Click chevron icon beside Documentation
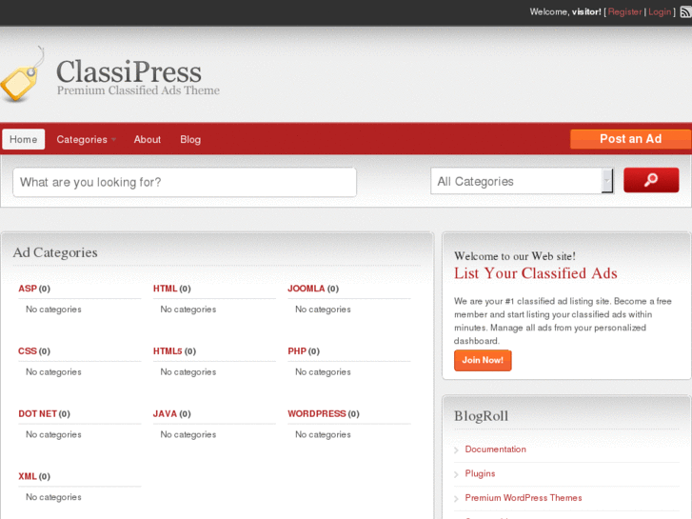This screenshot has height=519, width=692. 456,450
